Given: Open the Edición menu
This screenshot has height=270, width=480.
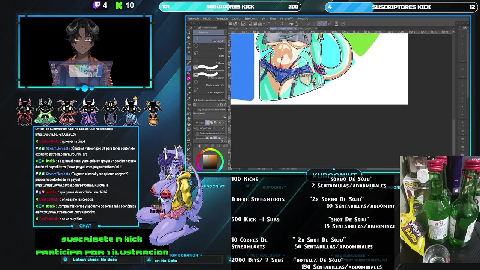Looking at the screenshot, I should point(207,18).
